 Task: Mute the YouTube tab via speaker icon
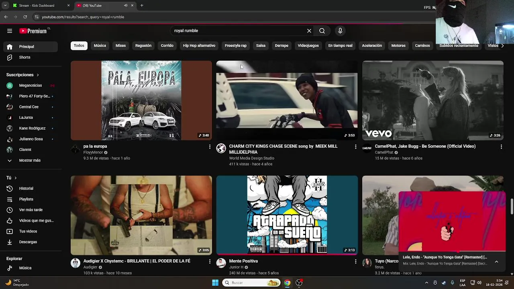[126, 6]
